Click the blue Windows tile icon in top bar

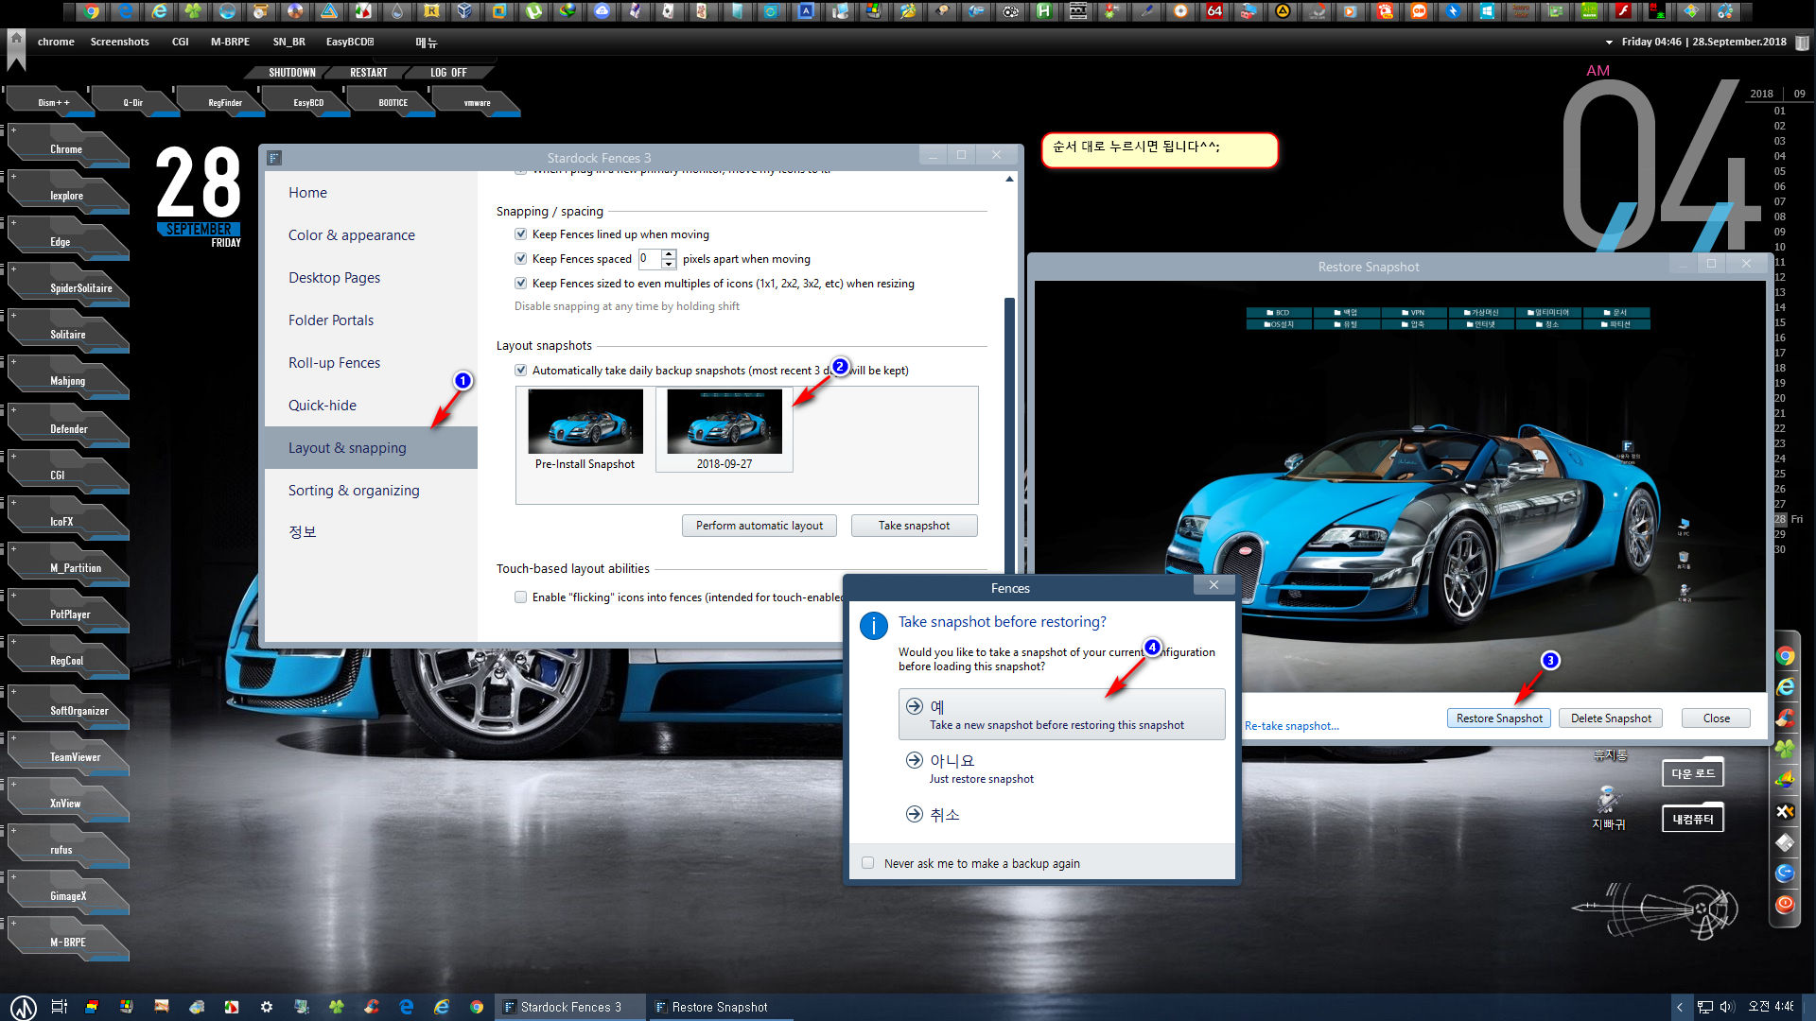point(1487,11)
